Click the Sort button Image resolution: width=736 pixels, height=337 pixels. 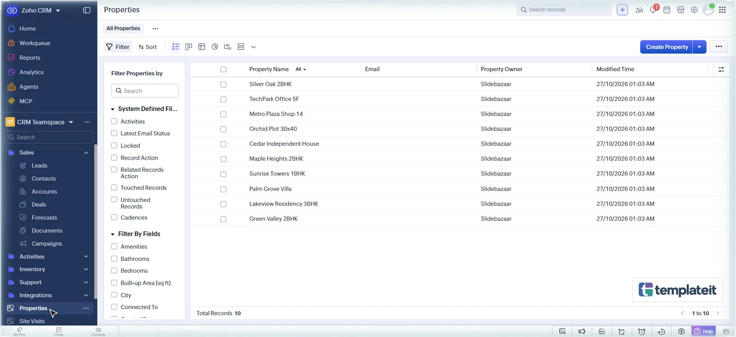pos(148,47)
